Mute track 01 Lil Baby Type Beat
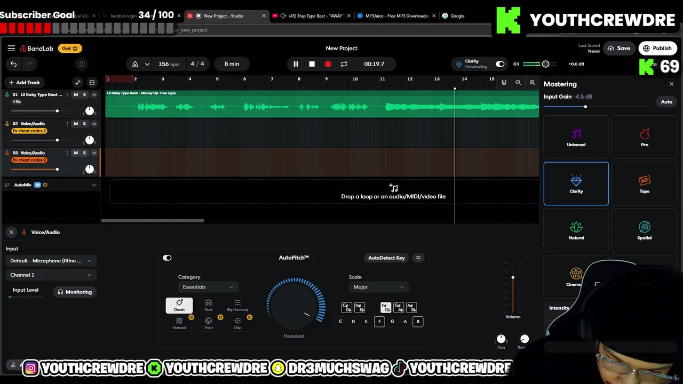The image size is (683, 384). [x=76, y=94]
